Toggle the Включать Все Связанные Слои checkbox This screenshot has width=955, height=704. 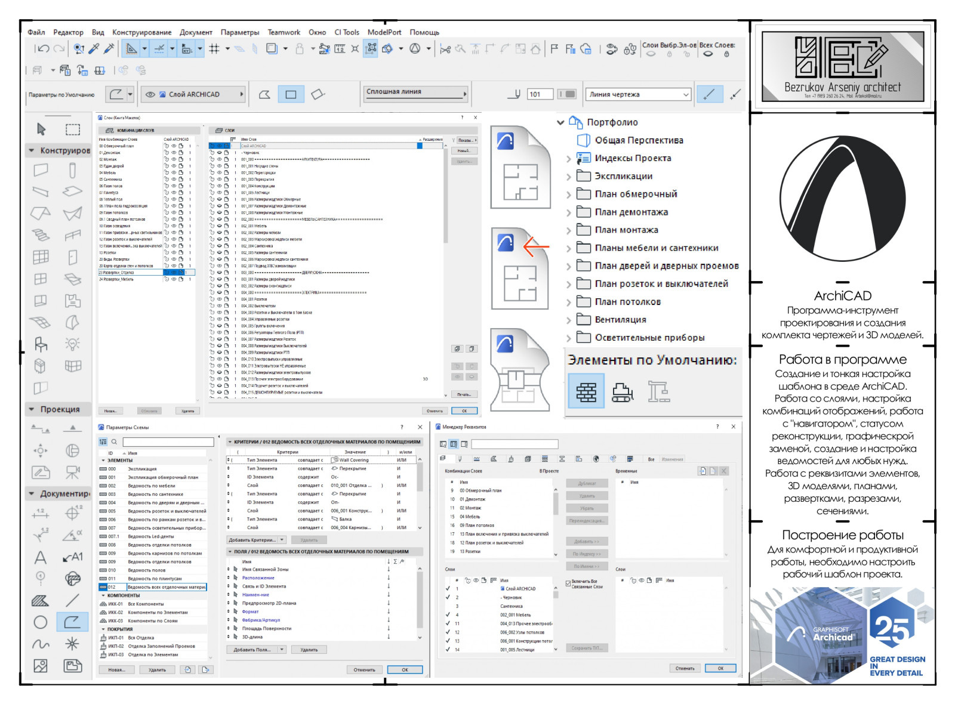[568, 583]
